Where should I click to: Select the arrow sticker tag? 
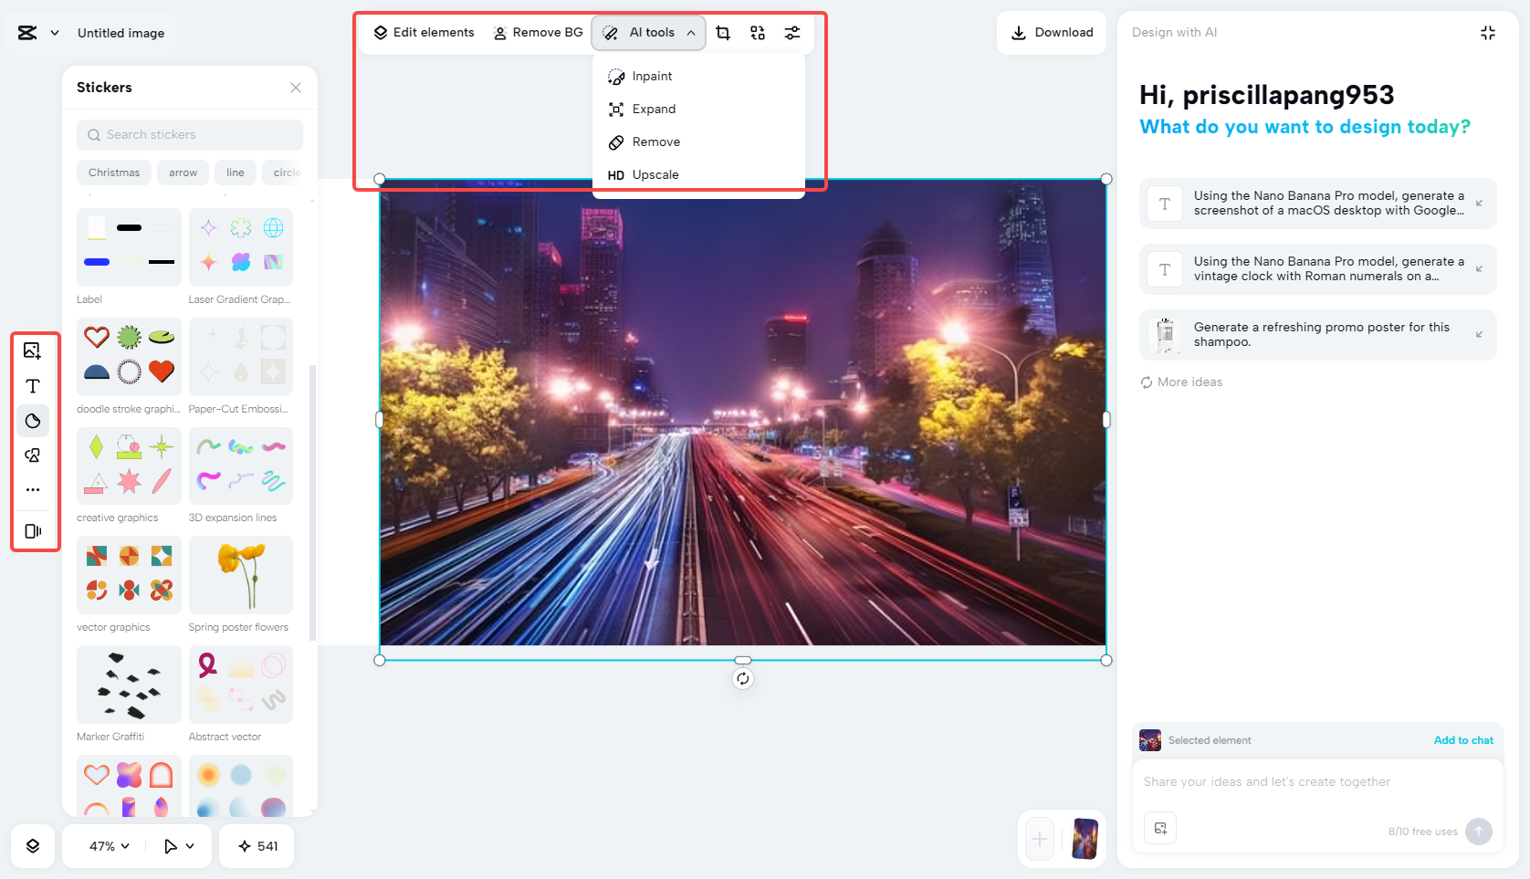tap(183, 173)
